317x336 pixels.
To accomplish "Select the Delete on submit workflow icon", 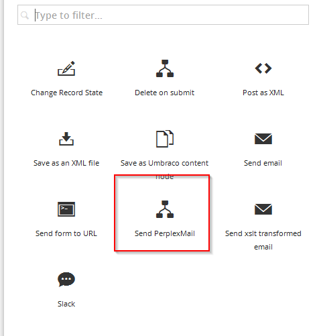I will [x=165, y=68].
